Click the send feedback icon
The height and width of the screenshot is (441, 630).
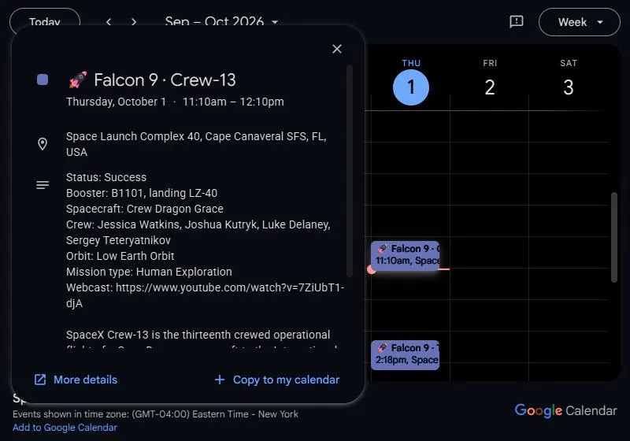click(517, 22)
